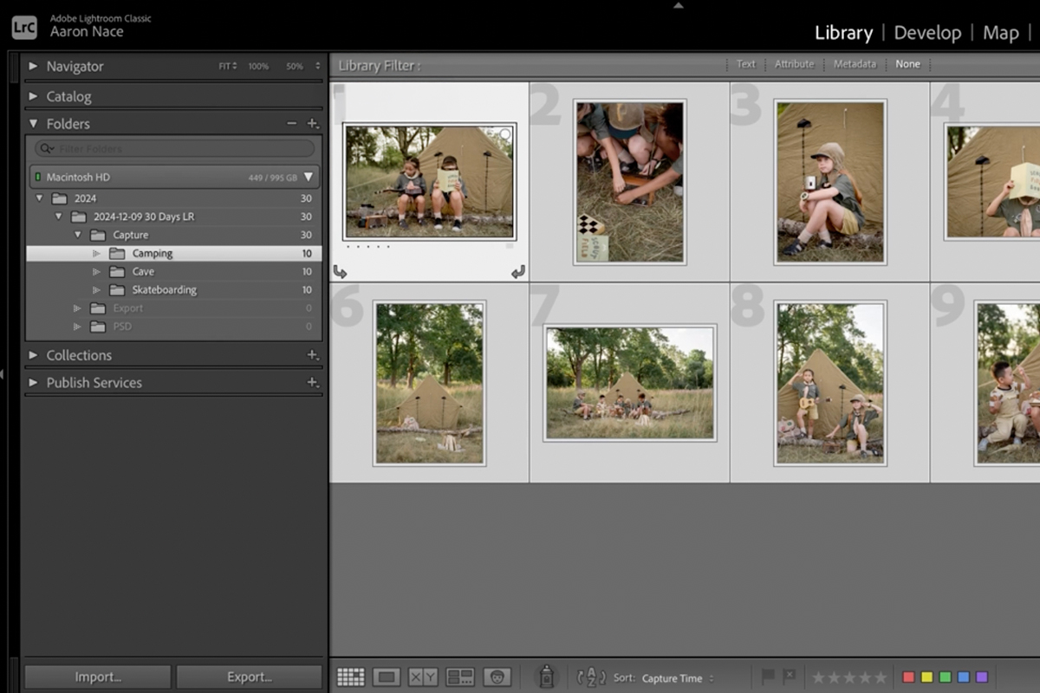The height and width of the screenshot is (693, 1040).
Task: Switch to Grid view in toolbar
Action: pos(351,677)
